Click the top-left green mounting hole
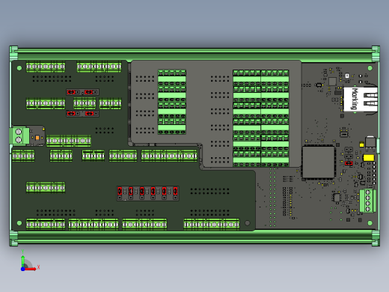Image resolution: width=389 pixels, height=292 pixels. pyautogui.click(x=19, y=68)
